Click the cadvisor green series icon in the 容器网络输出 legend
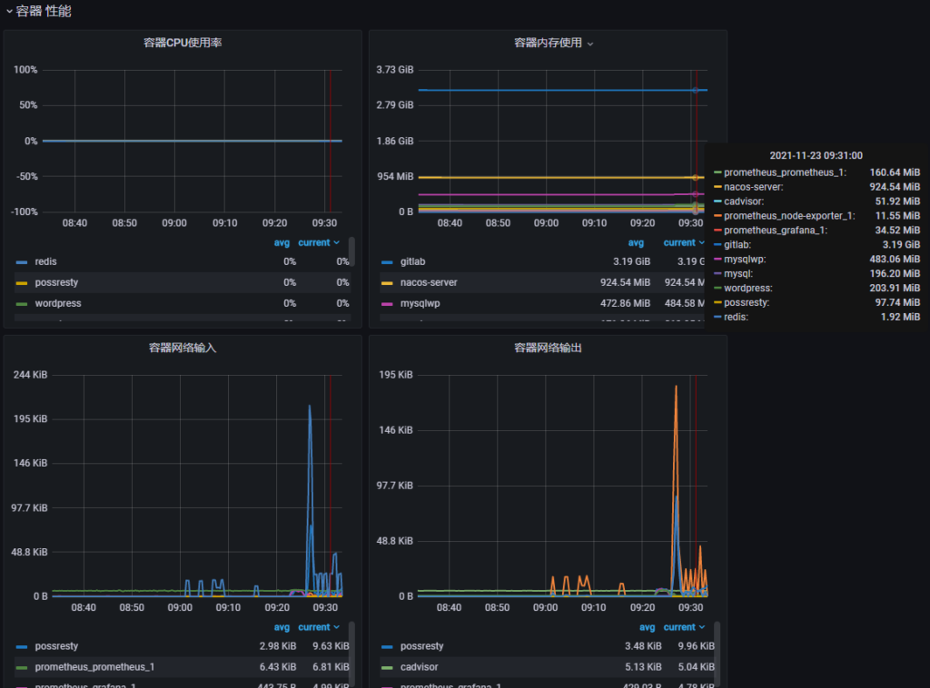 388,667
